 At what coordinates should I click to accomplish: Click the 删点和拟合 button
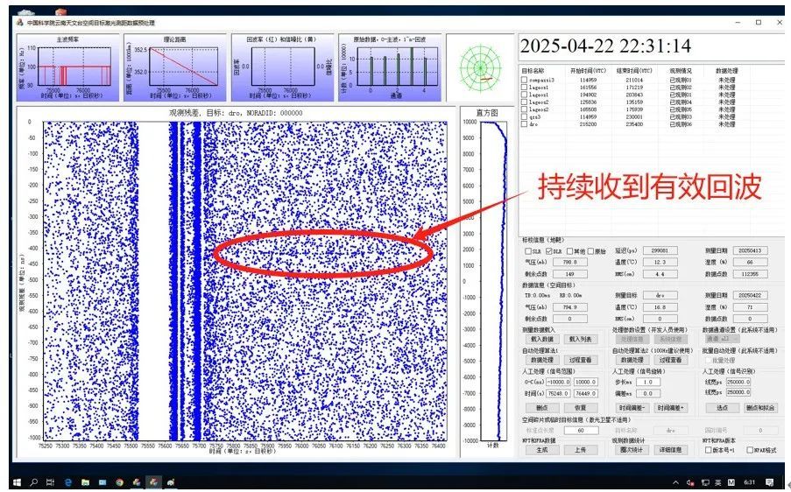tap(761, 407)
